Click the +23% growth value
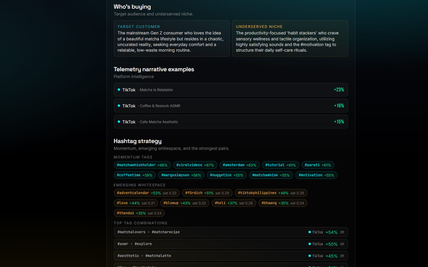This screenshot has height=267, width=428. (339, 90)
